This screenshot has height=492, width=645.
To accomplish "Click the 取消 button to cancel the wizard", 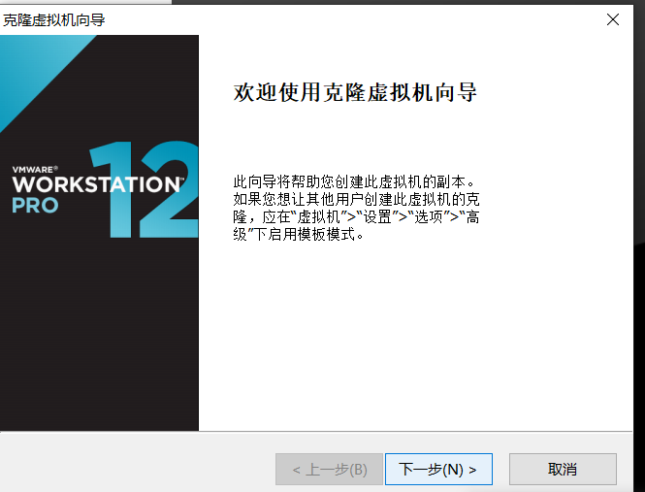I will coord(563,469).
